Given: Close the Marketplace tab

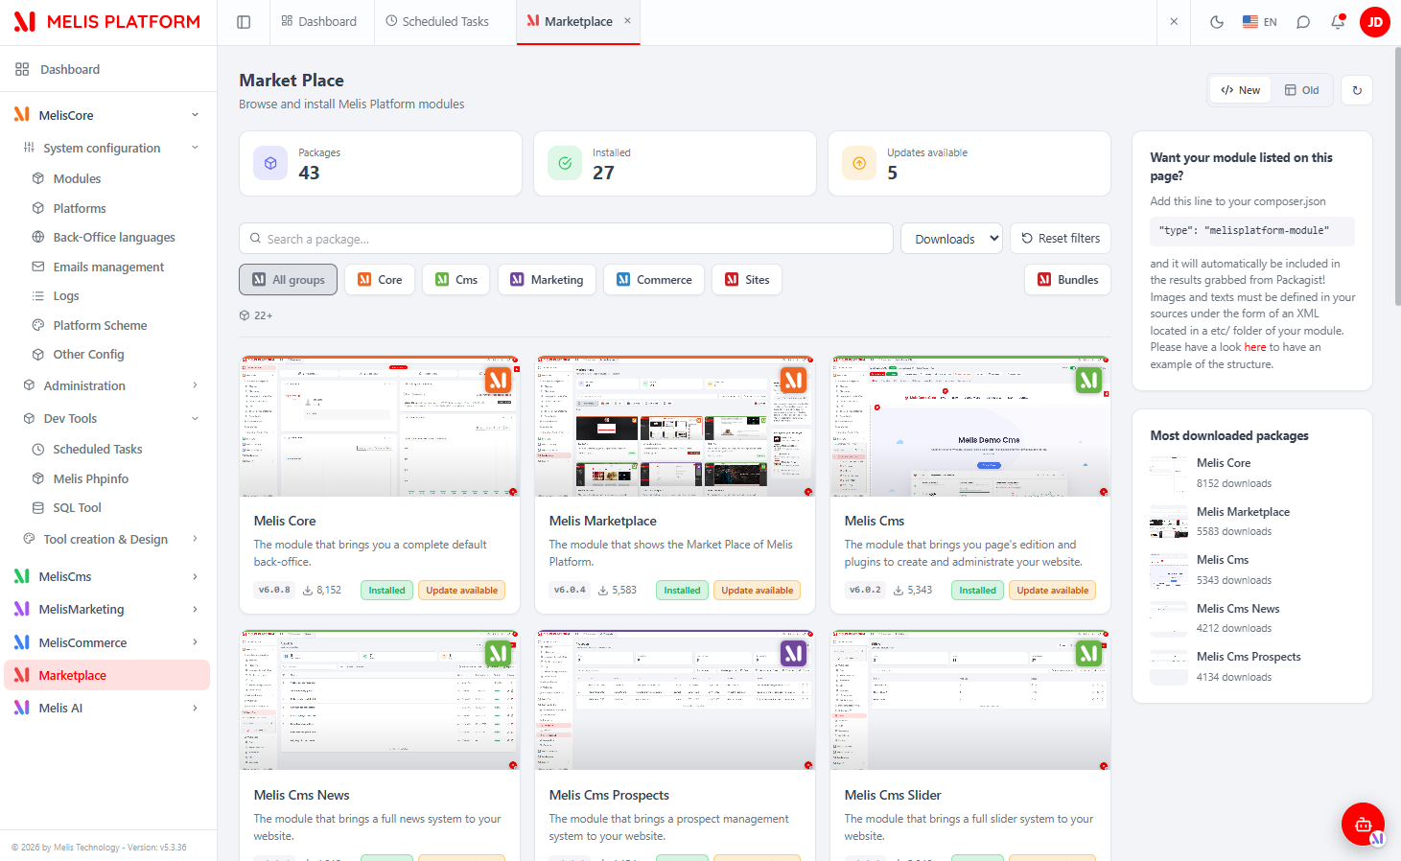Looking at the screenshot, I should [627, 21].
